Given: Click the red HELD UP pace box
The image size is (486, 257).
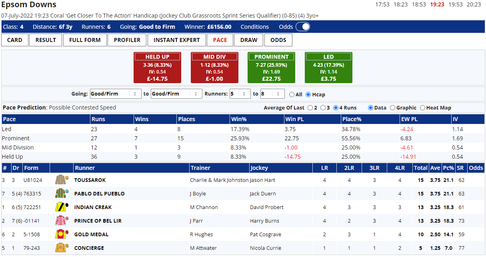Looking at the screenshot, I should (x=157, y=68).
